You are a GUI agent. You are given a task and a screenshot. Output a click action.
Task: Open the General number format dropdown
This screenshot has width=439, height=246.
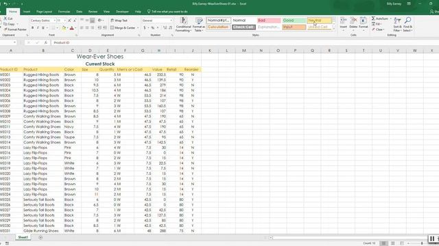coord(171,20)
